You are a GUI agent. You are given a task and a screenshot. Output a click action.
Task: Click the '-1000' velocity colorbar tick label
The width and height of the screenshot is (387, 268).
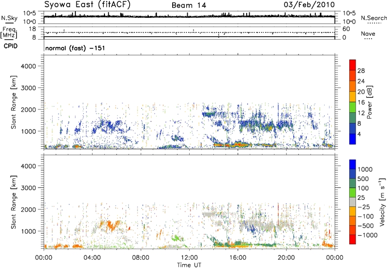point(367,235)
